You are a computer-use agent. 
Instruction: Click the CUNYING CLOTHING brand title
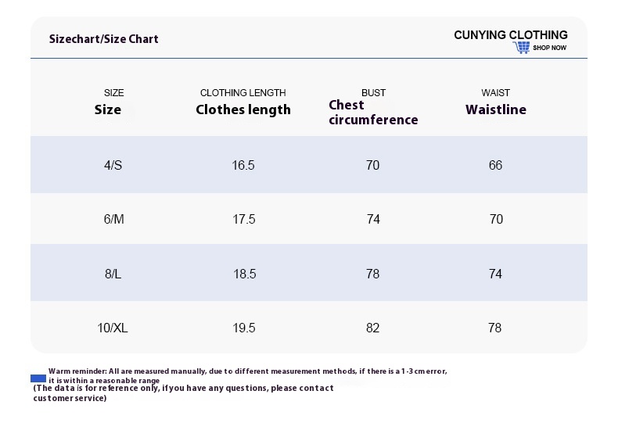510,35
